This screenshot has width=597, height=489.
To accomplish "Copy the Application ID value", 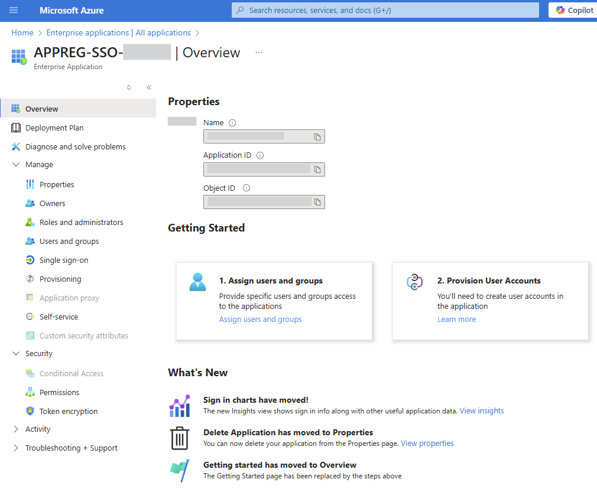I will click(317, 169).
